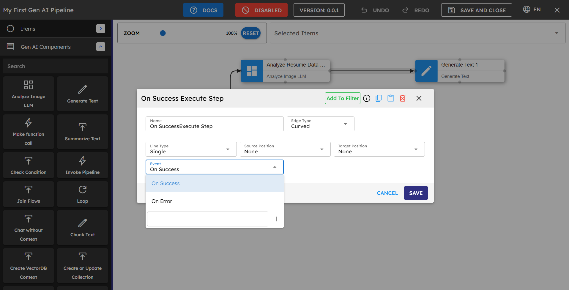Toggle the DISABLED pipeline status button
The image size is (569, 290).
(261, 10)
